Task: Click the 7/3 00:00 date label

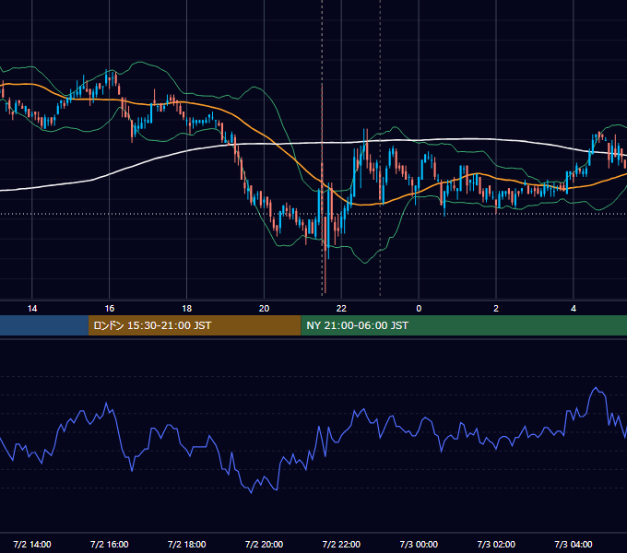Action: coord(419,544)
